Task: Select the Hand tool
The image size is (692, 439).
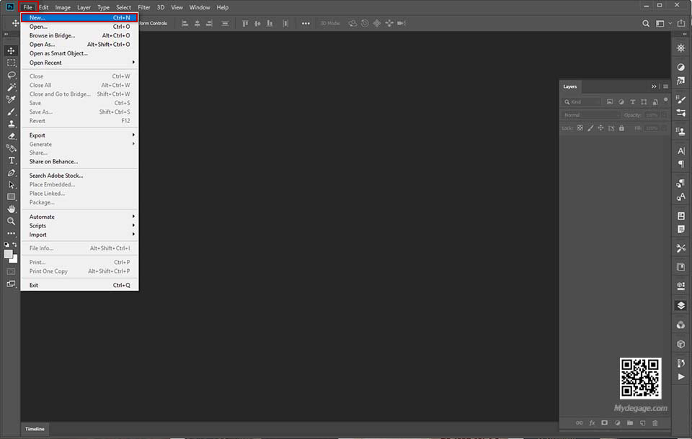Action: click(11, 209)
